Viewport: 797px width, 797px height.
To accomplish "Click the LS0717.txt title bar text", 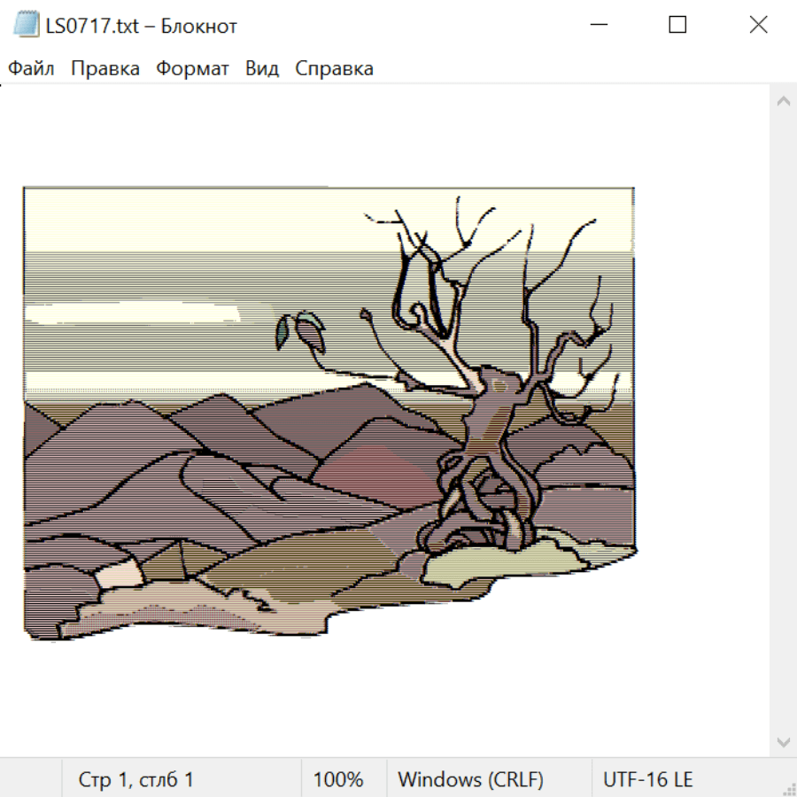I will coord(142,26).
